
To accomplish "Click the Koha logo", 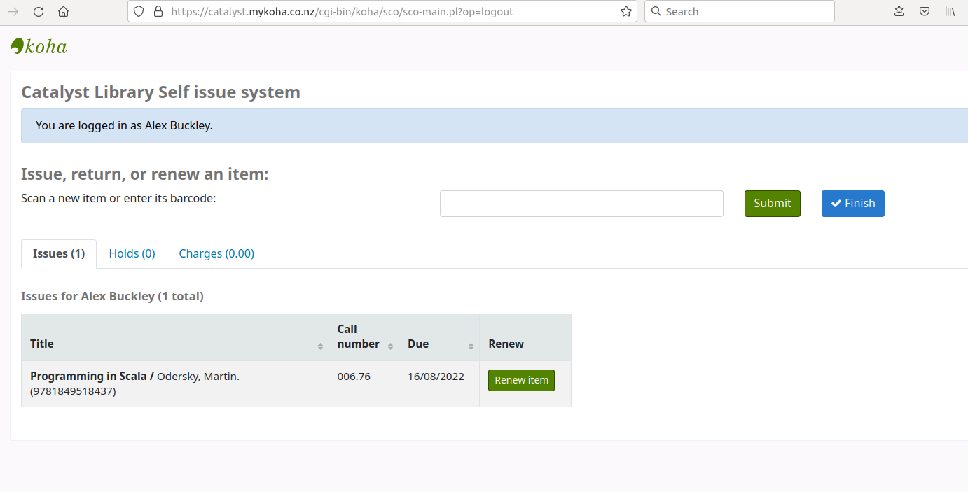I will (x=39, y=47).
